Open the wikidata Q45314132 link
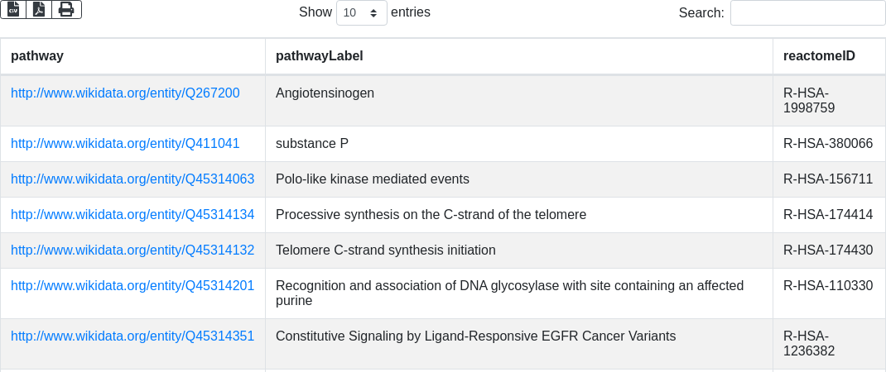The height and width of the screenshot is (372, 886). coord(132,250)
